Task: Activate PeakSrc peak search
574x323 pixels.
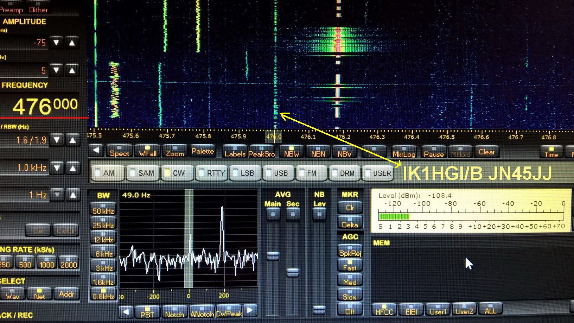Action: 261,152
